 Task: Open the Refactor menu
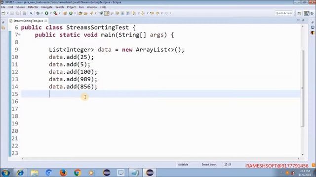tap(33, 7)
